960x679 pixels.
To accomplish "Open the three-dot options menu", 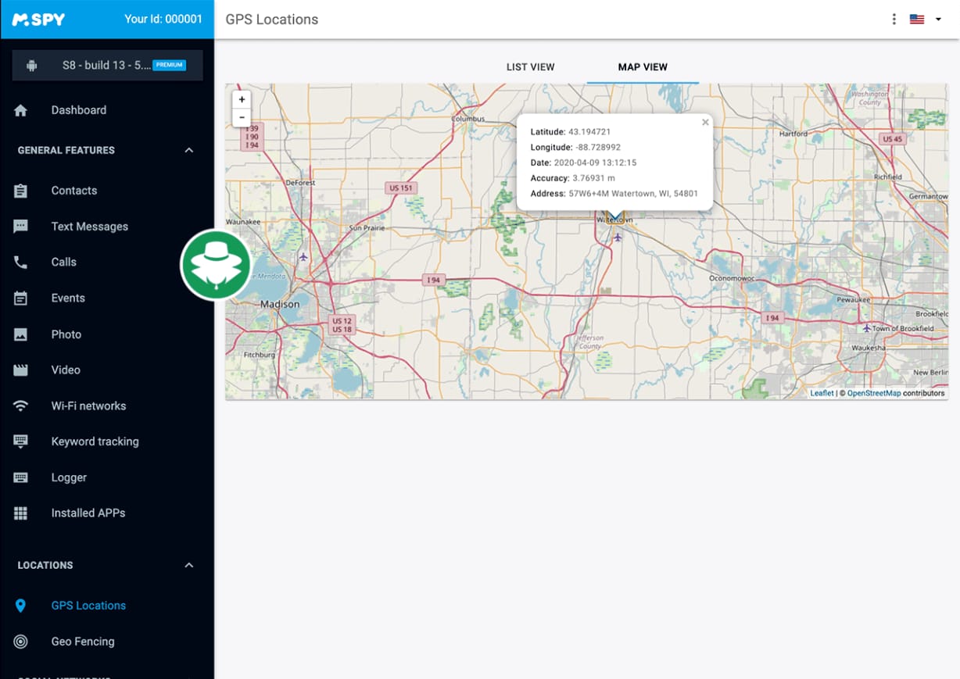I will [894, 20].
